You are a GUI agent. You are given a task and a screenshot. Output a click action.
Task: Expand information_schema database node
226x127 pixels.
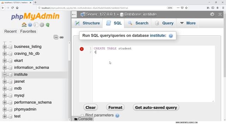click(x=5, y=68)
